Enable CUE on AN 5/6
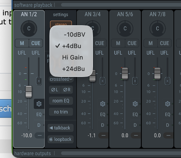181x158 pixels. pyautogui.click(x=132, y=43)
